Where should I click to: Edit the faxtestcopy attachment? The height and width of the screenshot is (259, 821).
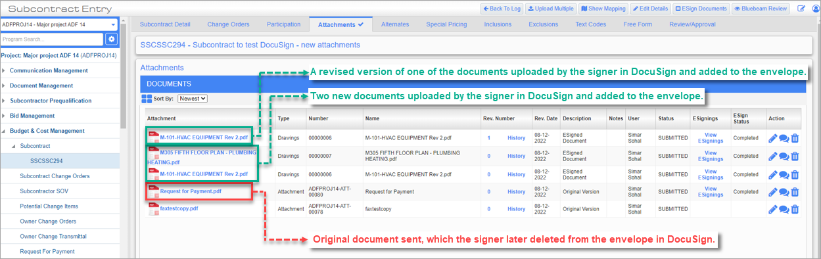pyautogui.click(x=772, y=209)
